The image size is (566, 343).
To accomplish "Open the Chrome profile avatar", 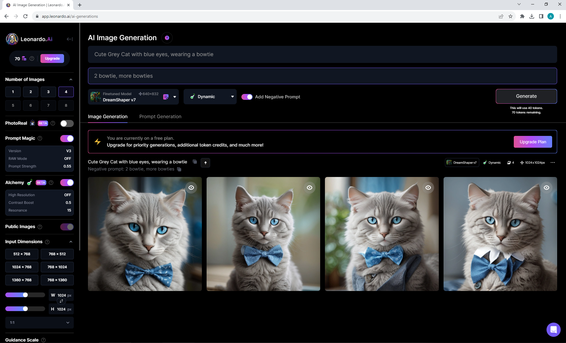I will pos(551,17).
